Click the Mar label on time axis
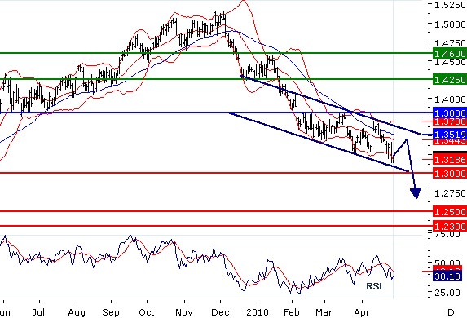 [x=324, y=312]
